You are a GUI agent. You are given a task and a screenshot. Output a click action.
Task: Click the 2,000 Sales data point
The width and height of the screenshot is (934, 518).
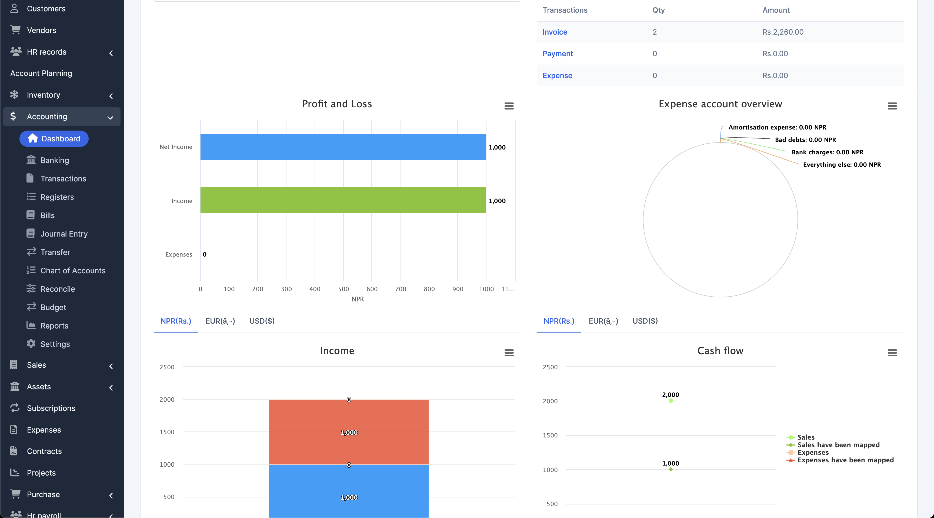(671, 401)
